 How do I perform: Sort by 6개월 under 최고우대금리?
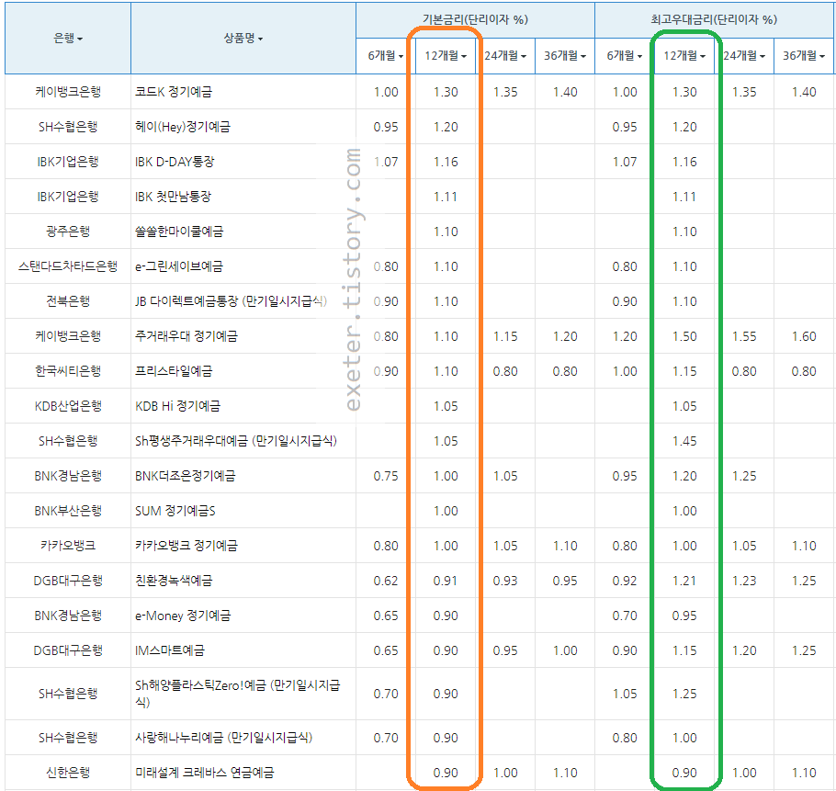point(625,55)
